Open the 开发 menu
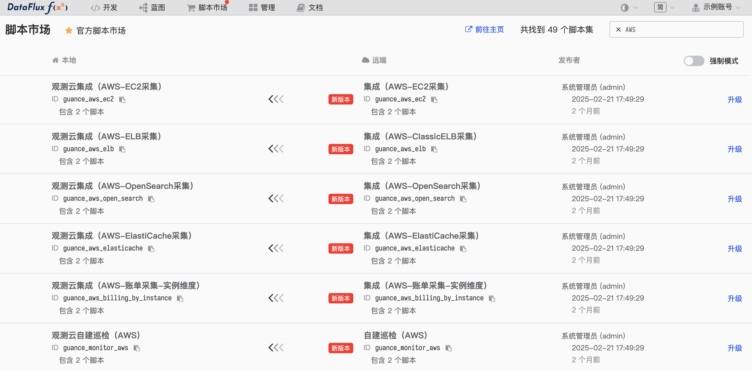The height and width of the screenshot is (371, 752). 104,7
